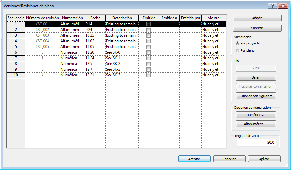This screenshot has height=170, width=291.
Task: Click the Fecha cell 11.05
Action: 95,47
